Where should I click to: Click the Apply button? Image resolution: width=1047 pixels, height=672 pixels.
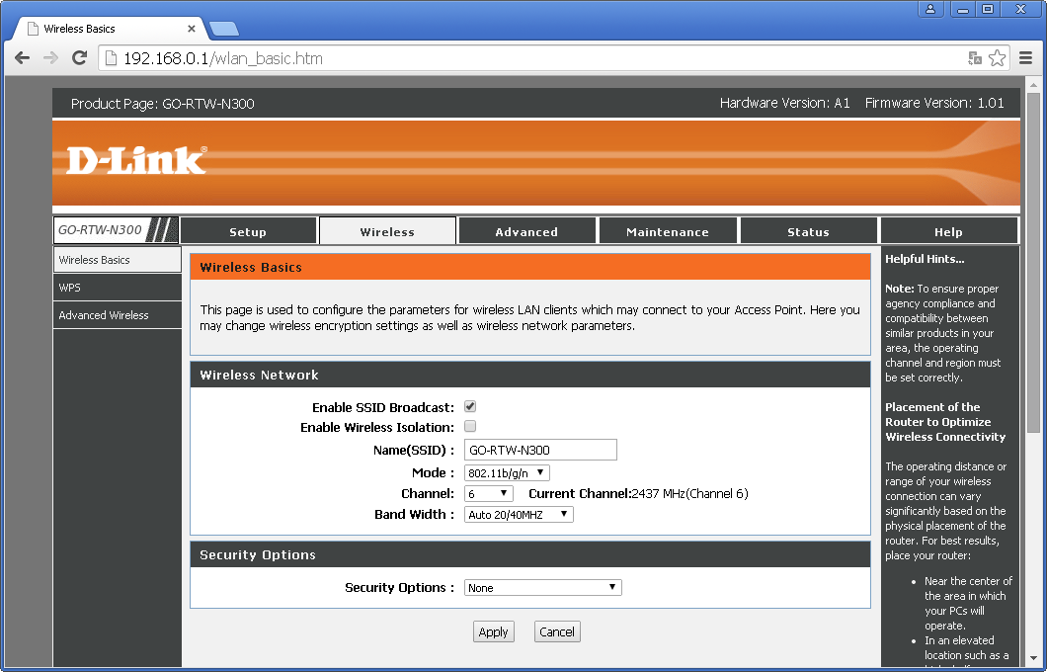tap(494, 631)
